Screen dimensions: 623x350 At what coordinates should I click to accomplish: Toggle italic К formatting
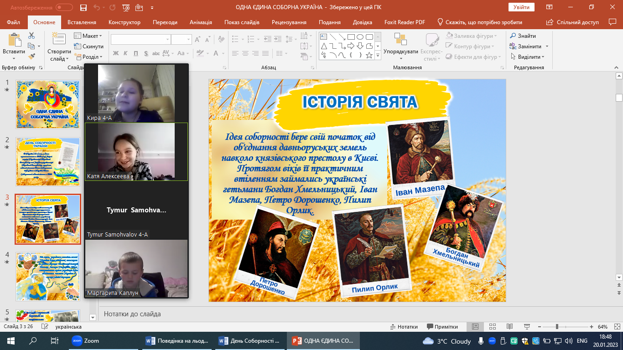click(125, 53)
